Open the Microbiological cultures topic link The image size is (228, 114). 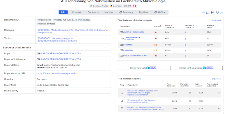[x=57, y=41]
